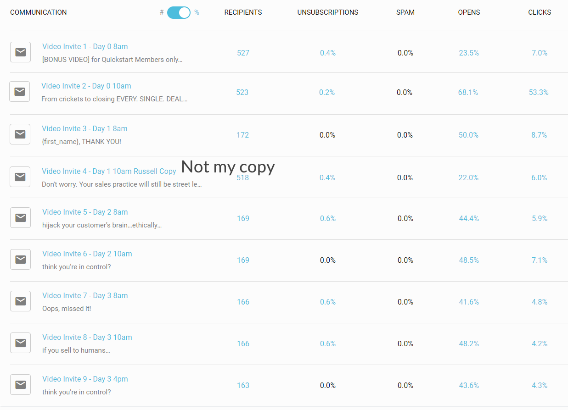Viewport: 568px width, 410px height.
Task: Click the mail icon for Video Invite 3
Action: [x=20, y=134]
